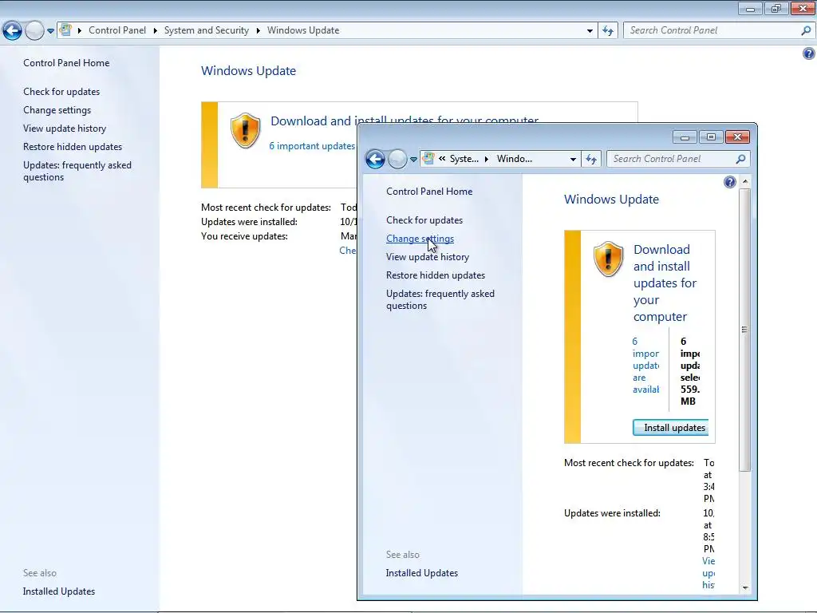This screenshot has width=817, height=613.
Task: Open Updates FAQ link in front window
Action: coord(440,300)
